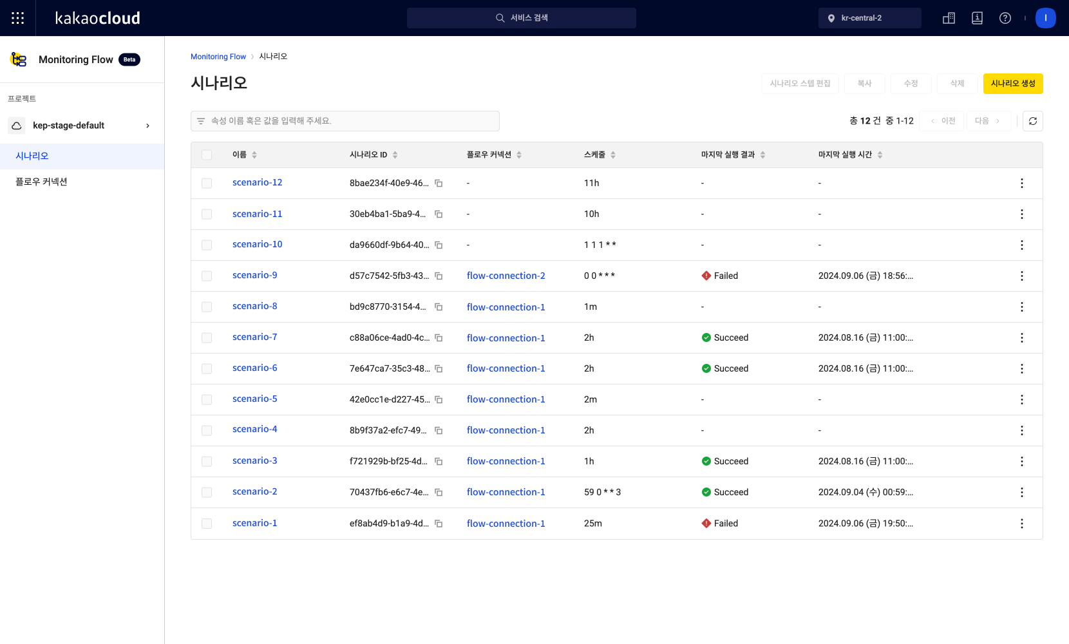Select 시나리오 in the sidebar menu
Viewport: 1069px width, 644px height.
click(x=32, y=156)
